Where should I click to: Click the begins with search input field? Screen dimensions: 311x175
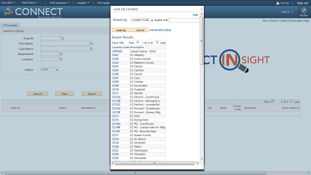tap(184, 20)
